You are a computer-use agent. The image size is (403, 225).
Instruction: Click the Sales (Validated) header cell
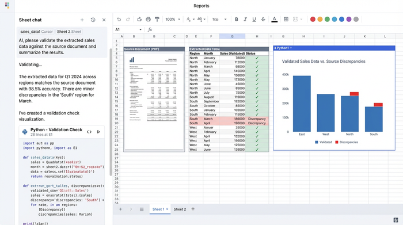[232, 54]
